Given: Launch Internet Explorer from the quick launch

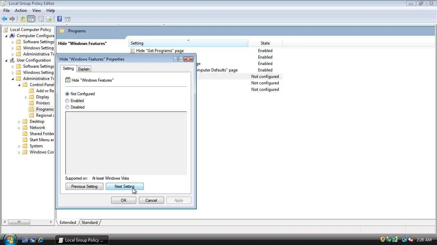Looking at the screenshot, I should (x=41, y=240).
